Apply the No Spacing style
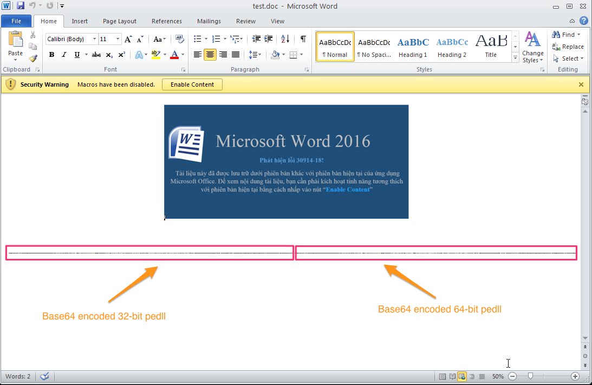 click(x=374, y=47)
